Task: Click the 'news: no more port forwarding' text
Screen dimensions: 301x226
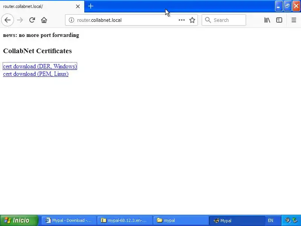Action: [x=41, y=35]
